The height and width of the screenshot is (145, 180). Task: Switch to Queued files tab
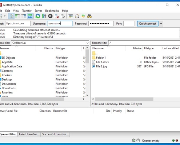pos(8,134)
